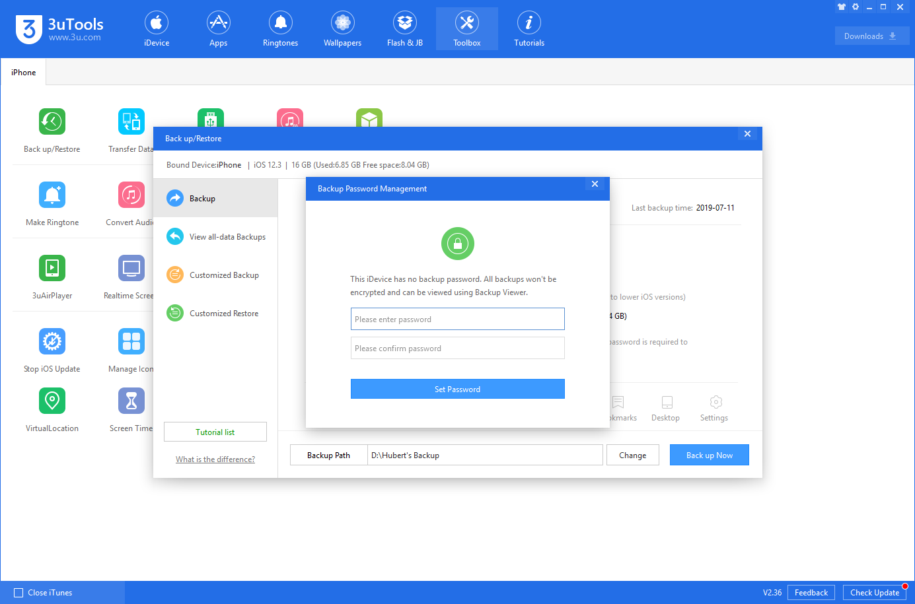Select Customized Restore

click(215, 313)
